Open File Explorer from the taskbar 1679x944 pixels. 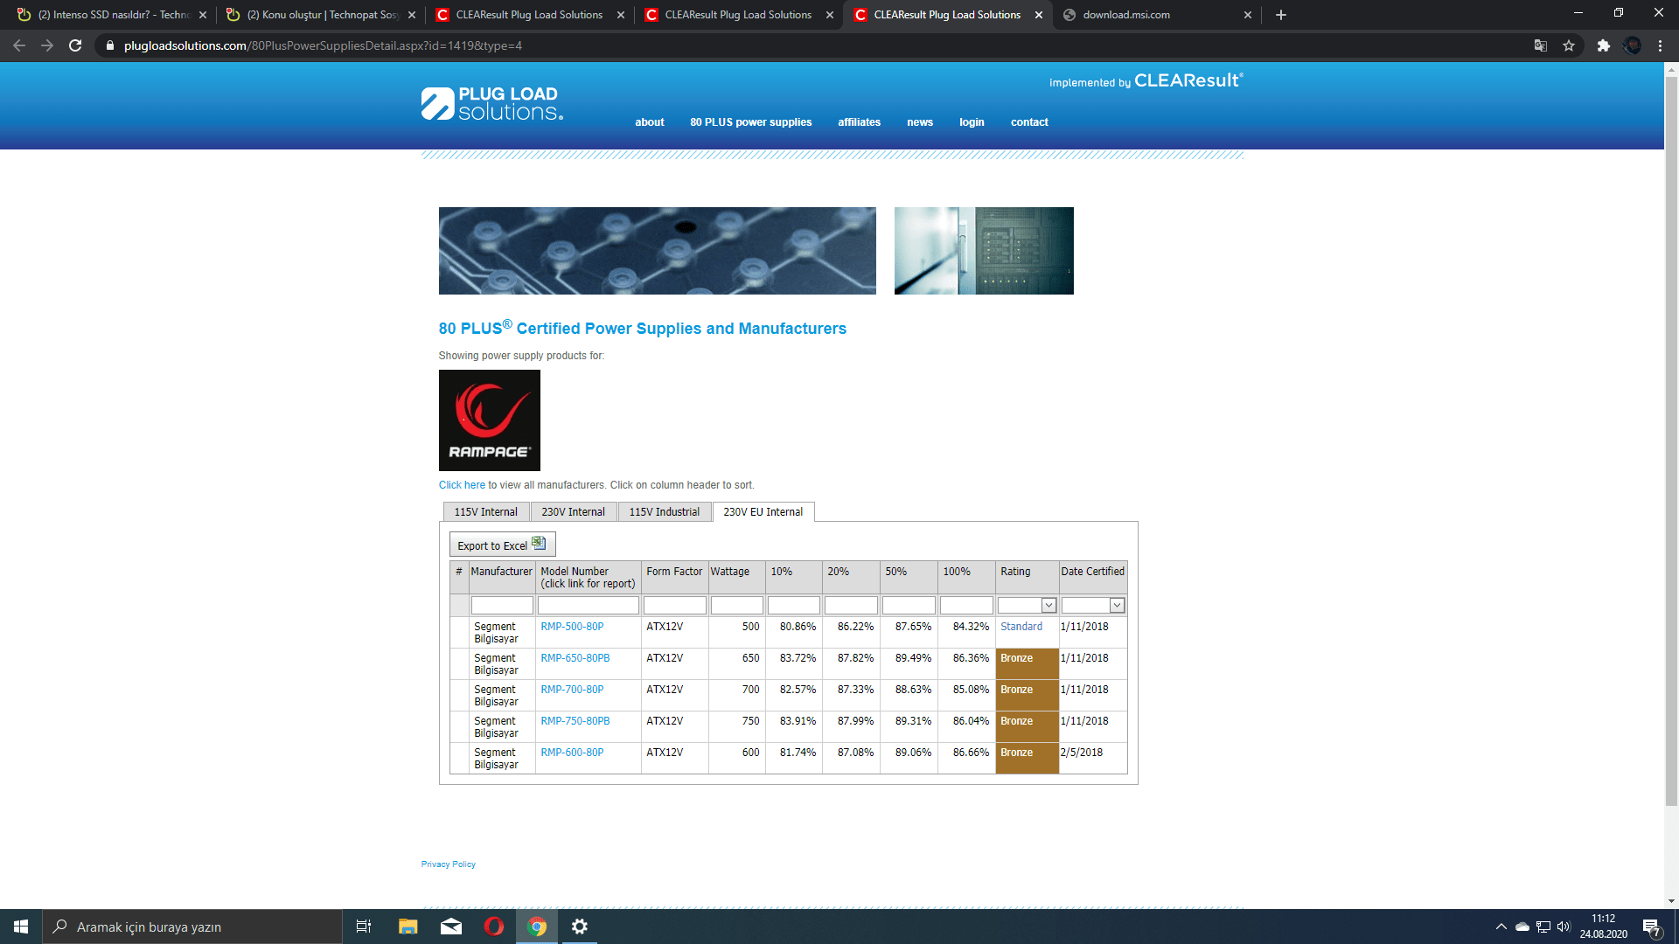click(408, 927)
